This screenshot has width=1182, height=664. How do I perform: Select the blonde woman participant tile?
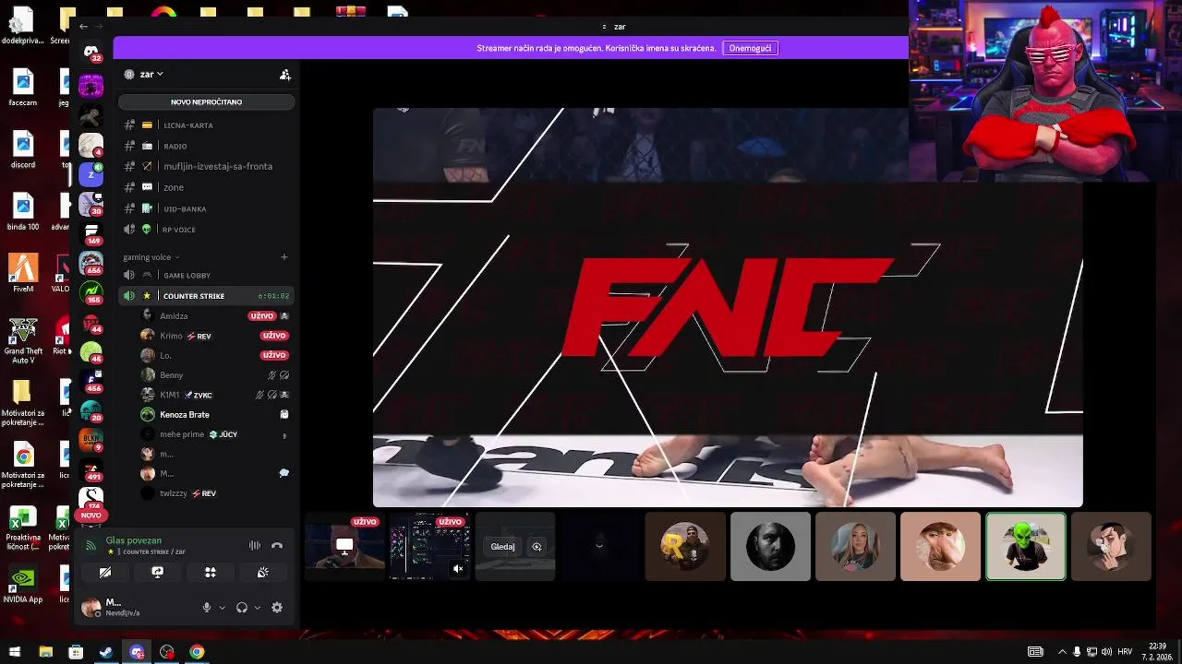(x=855, y=547)
